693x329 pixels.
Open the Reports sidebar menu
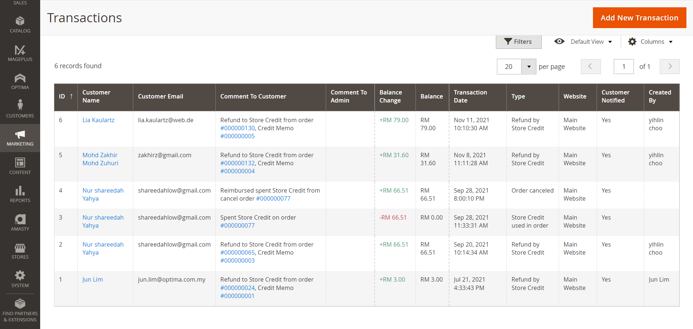(20, 194)
